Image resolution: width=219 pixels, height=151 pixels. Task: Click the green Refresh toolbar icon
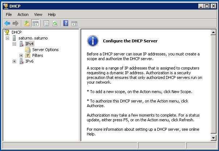55,24
